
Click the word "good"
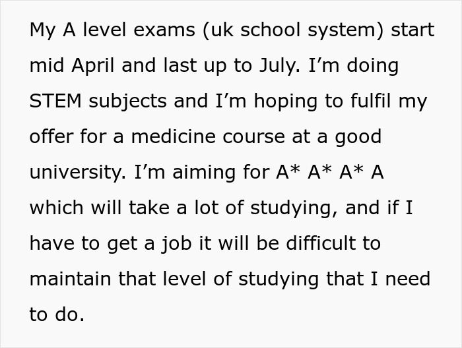[x=358, y=137]
